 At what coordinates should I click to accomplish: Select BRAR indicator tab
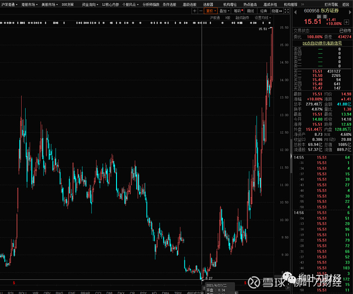[85, 293]
